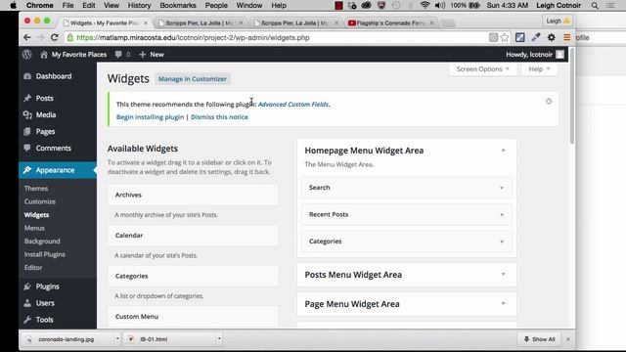The height and width of the screenshot is (352, 626).
Task: Open Users menu in sidebar
Action: (x=45, y=303)
